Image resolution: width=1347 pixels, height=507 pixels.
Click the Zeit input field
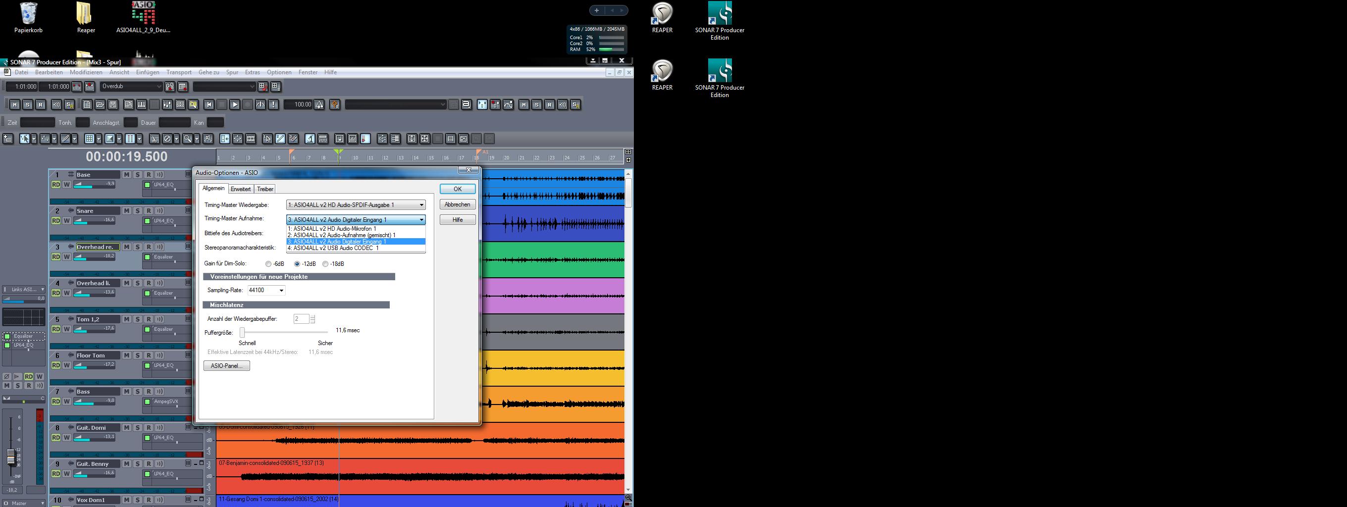pyautogui.click(x=37, y=122)
